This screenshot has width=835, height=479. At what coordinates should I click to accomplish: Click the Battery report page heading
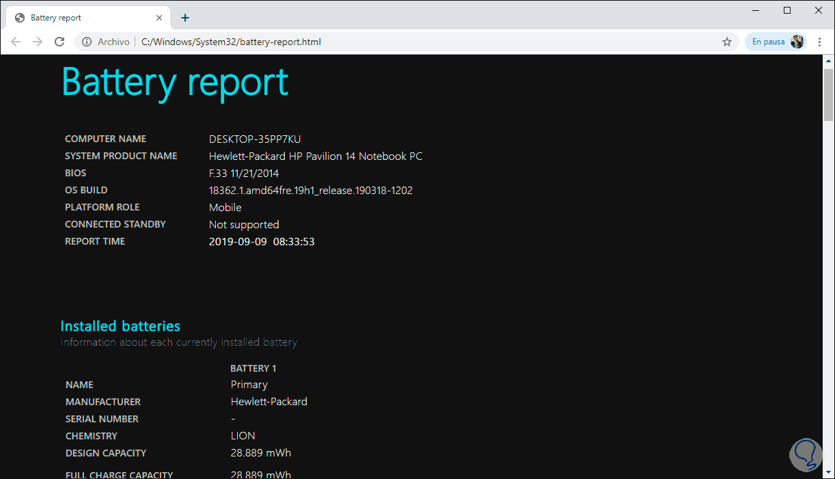pyautogui.click(x=175, y=82)
